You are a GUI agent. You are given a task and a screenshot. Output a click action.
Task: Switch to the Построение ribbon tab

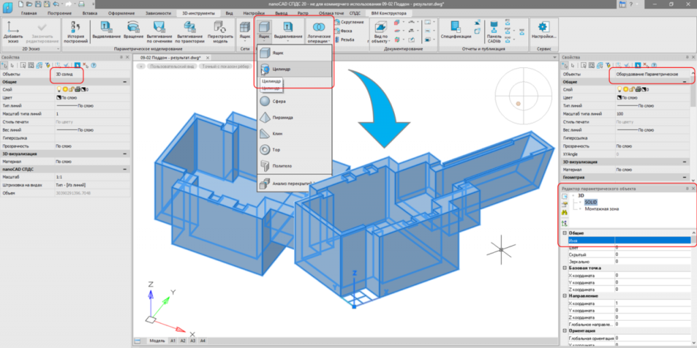click(59, 14)
